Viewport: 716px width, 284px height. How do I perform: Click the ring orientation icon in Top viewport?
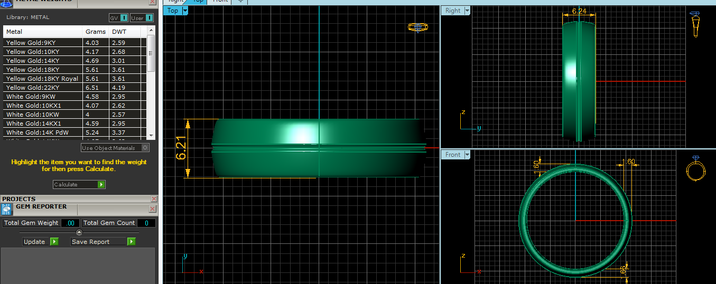[417, 27]
